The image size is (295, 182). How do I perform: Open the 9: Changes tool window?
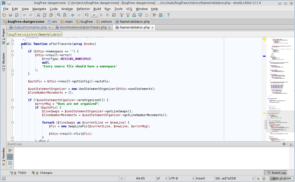pos(42,173)
